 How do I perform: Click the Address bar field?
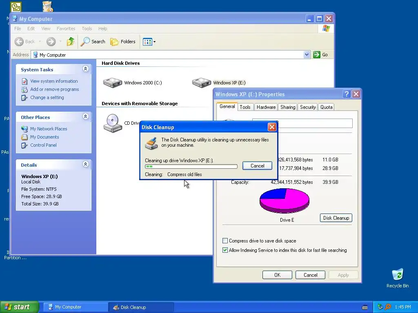171,55
